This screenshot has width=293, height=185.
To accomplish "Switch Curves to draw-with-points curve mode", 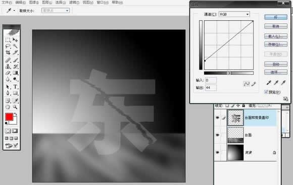I will pyautogui.click(x=247, y=84).
